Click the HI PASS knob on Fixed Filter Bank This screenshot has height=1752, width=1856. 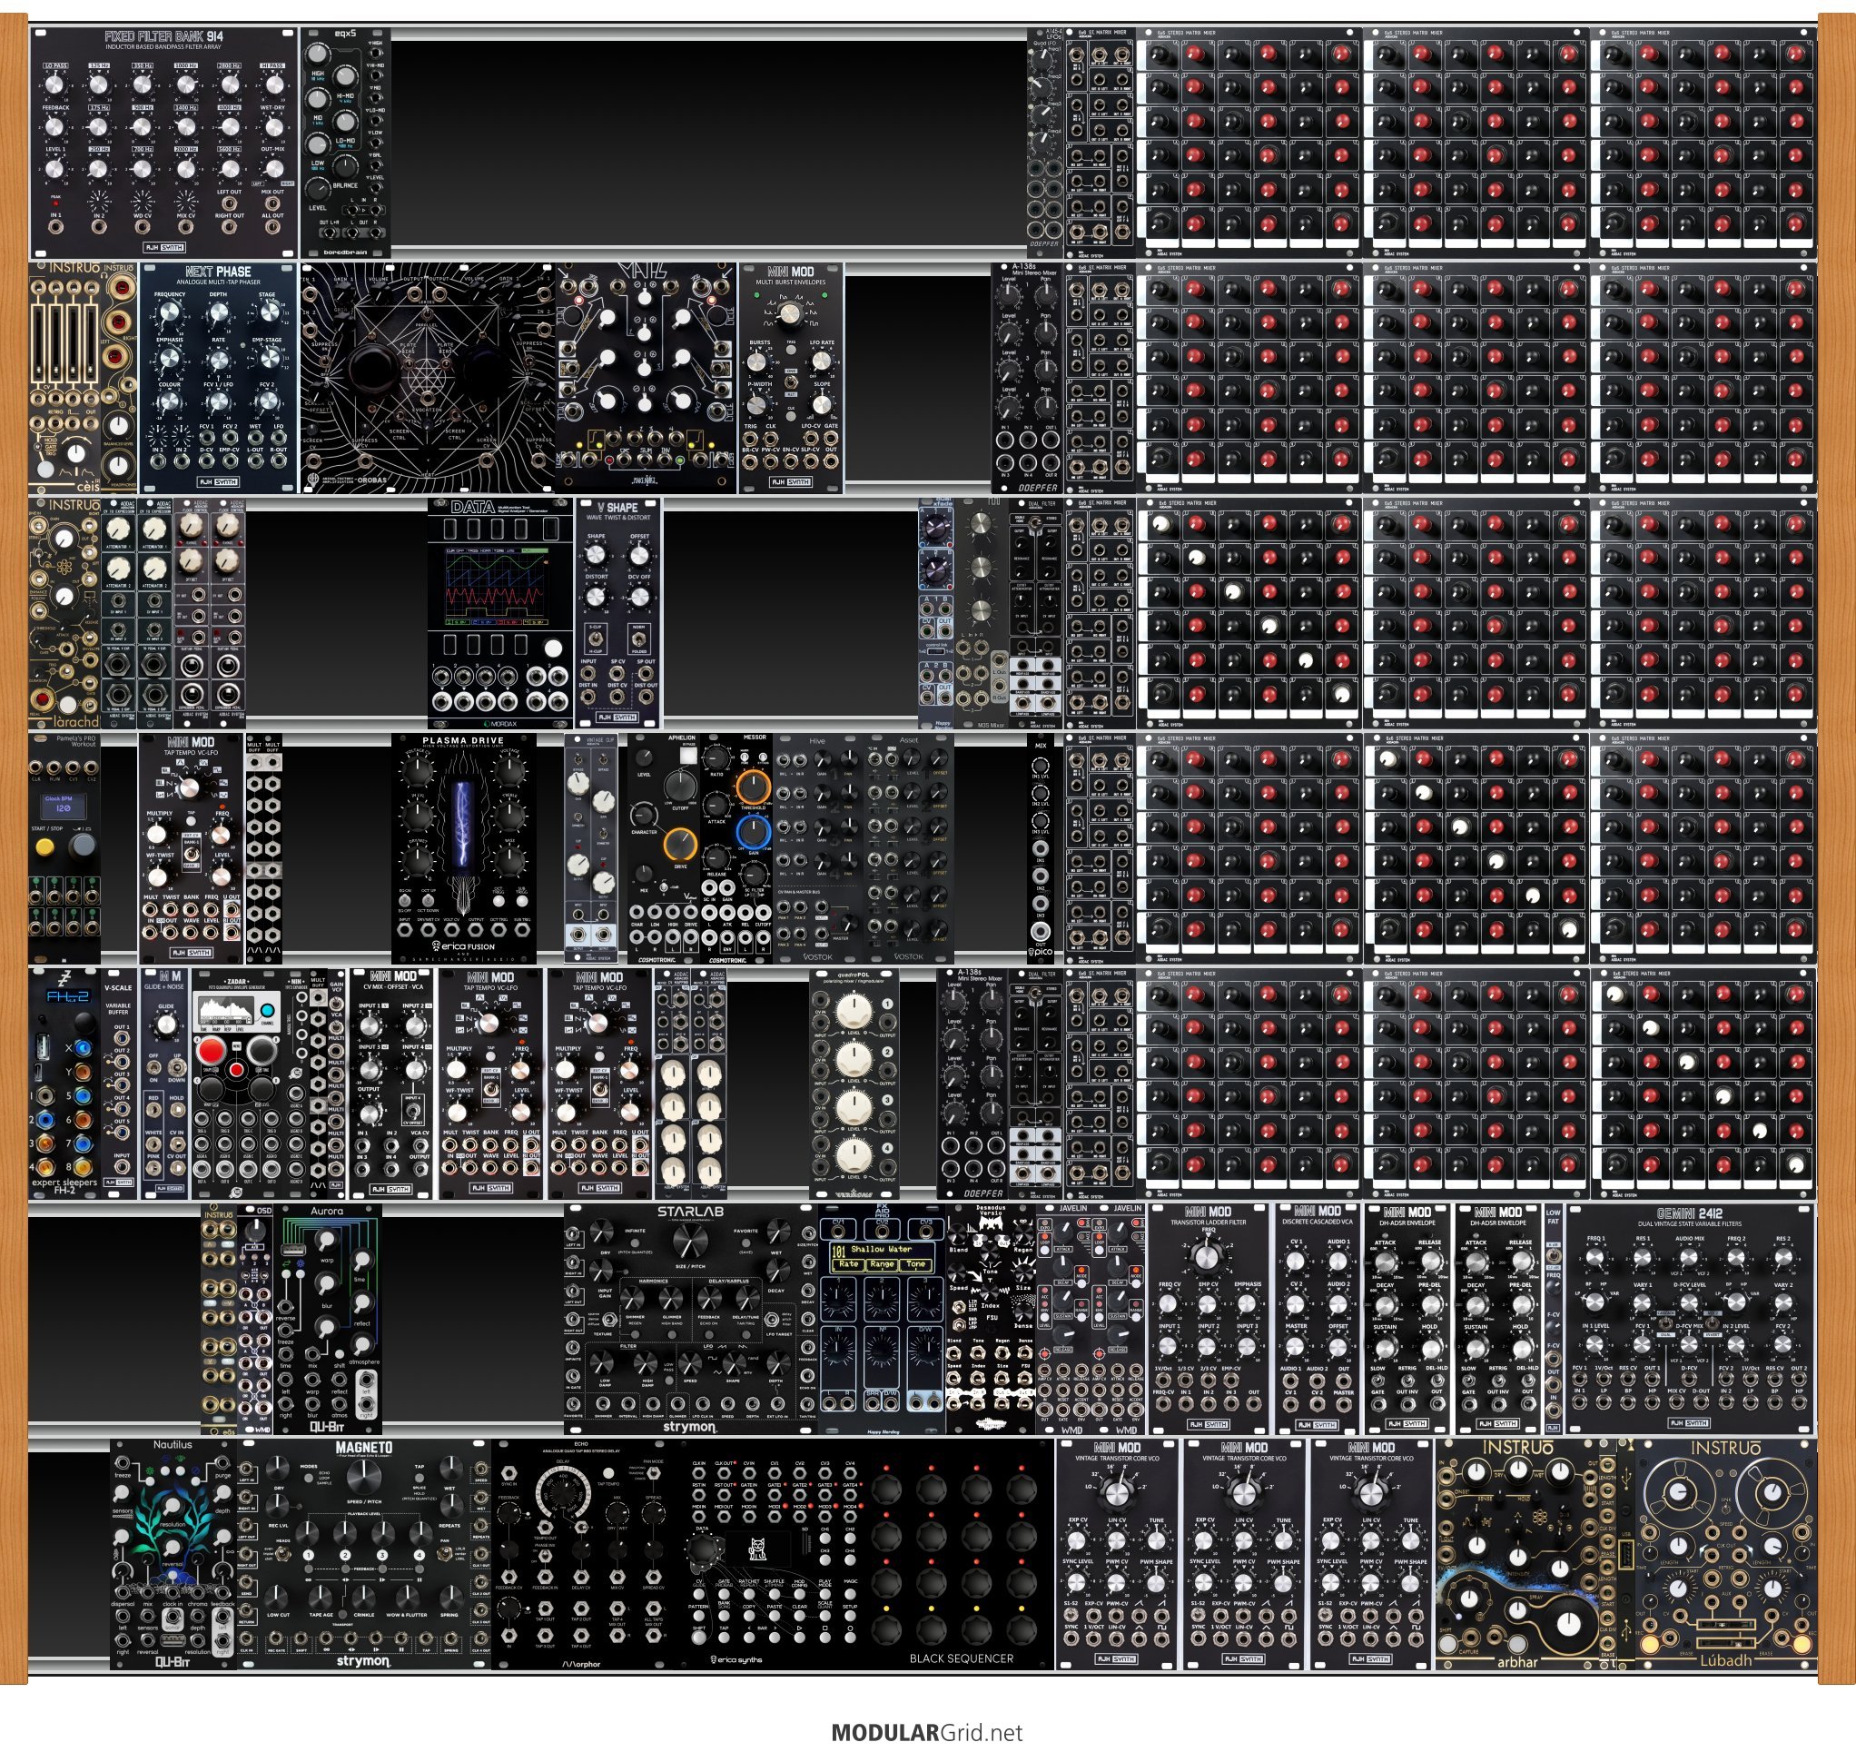click(273, 85)
